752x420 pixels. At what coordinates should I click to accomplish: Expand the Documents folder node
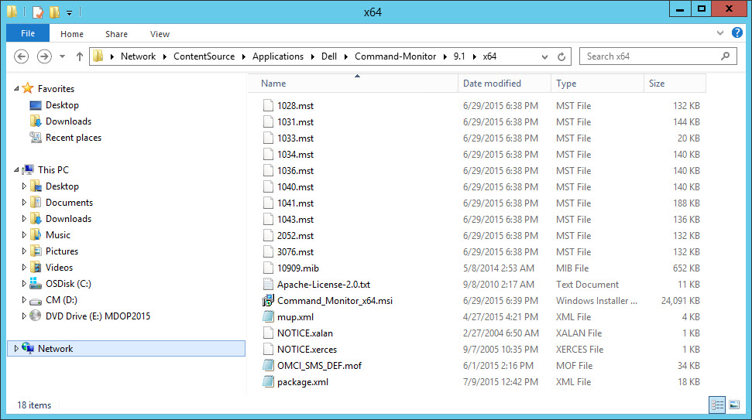[24, 203]
